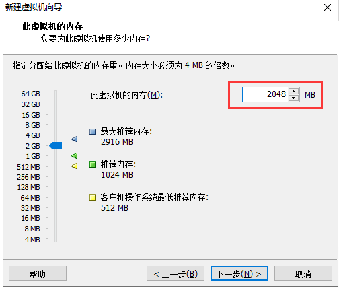339x288 pixels.
Task: Click the 16 MB scale label
Action: [31, 218]
